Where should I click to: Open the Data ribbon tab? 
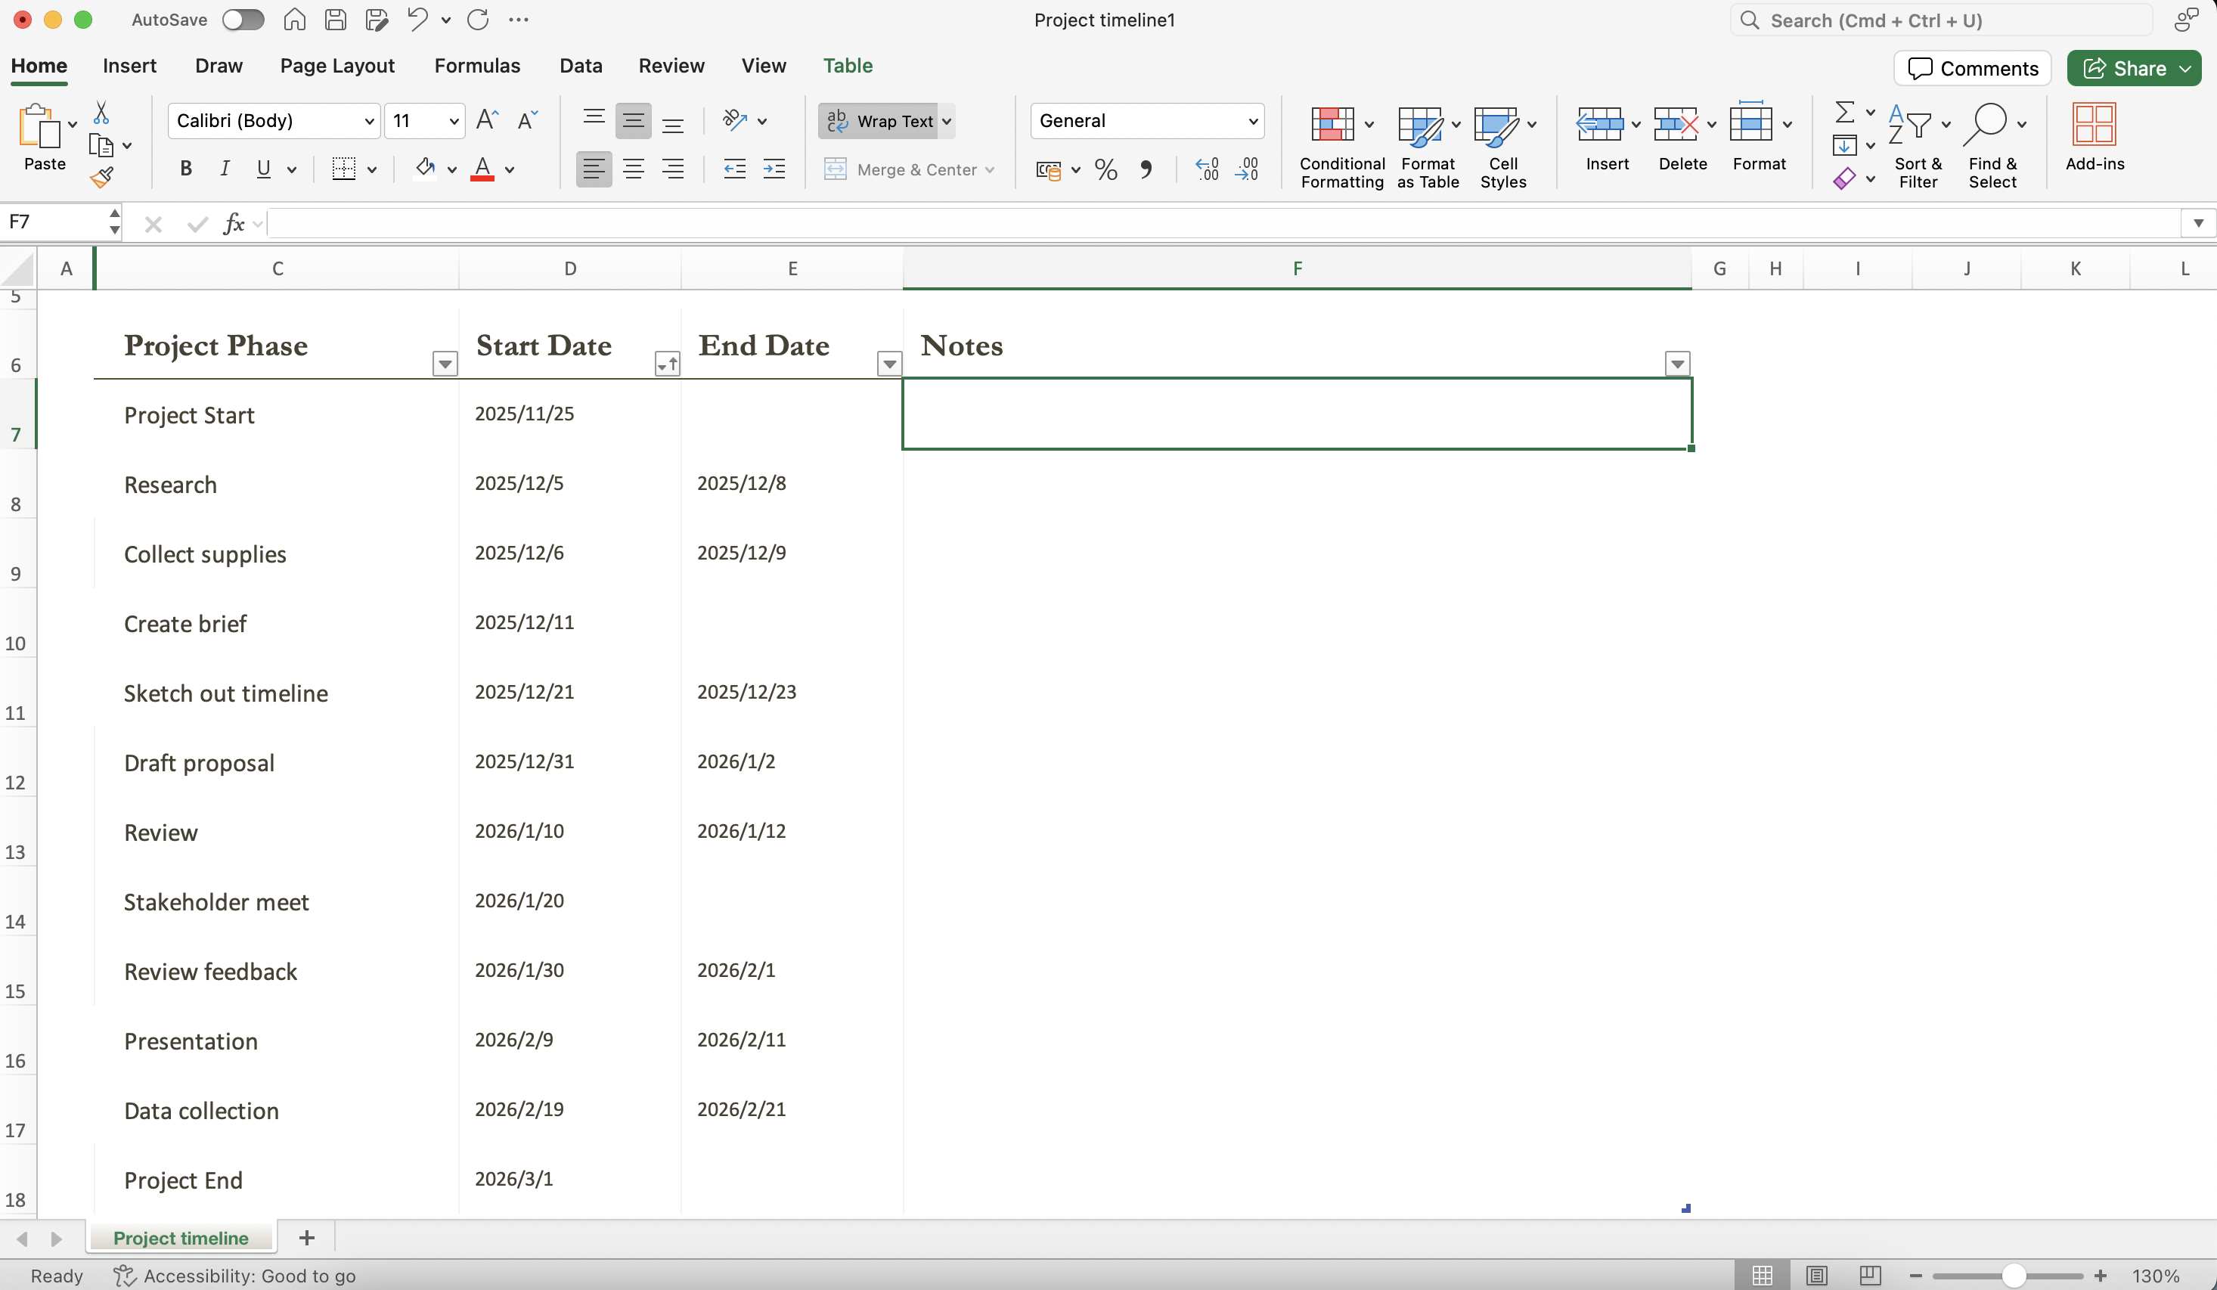[581, 66]
